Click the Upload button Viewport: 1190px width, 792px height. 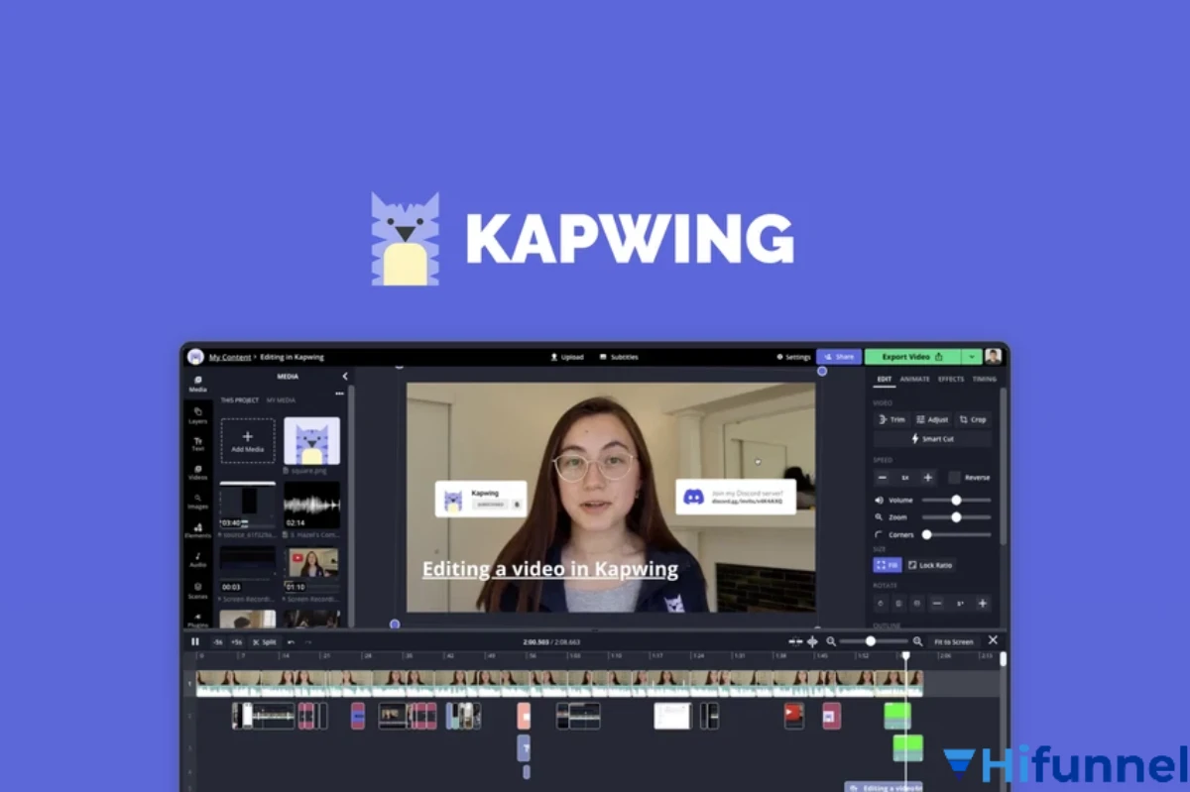567,357
